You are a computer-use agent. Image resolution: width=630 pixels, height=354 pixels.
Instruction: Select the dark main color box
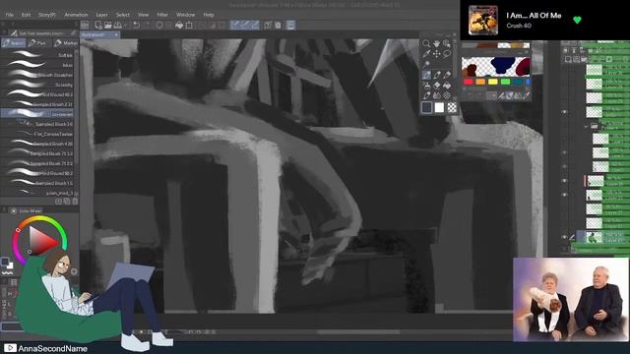point(427,107)
